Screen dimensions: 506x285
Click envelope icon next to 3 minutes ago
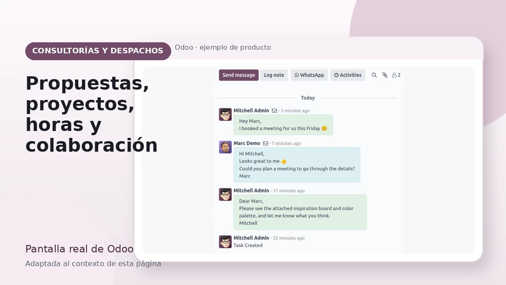pos(274,111)
